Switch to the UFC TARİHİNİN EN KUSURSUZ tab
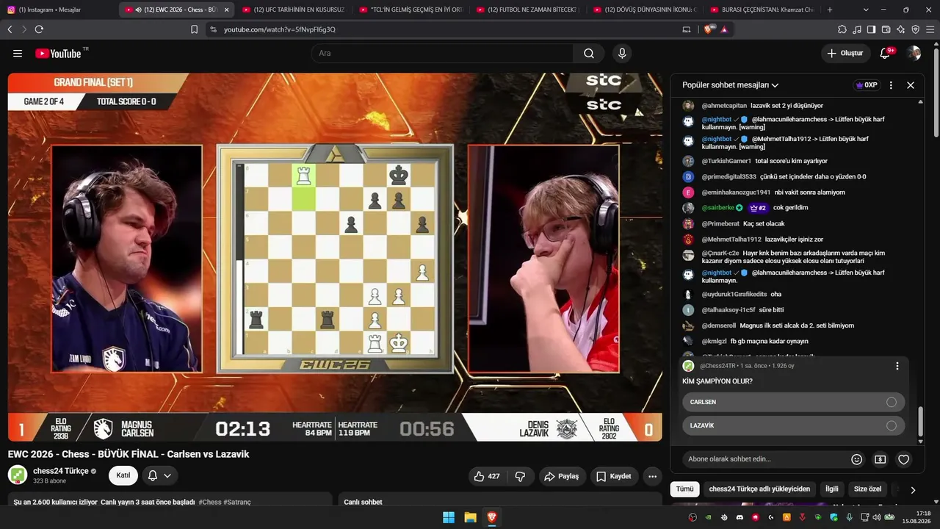Viewport: 940px width, 529px height. 294,10
